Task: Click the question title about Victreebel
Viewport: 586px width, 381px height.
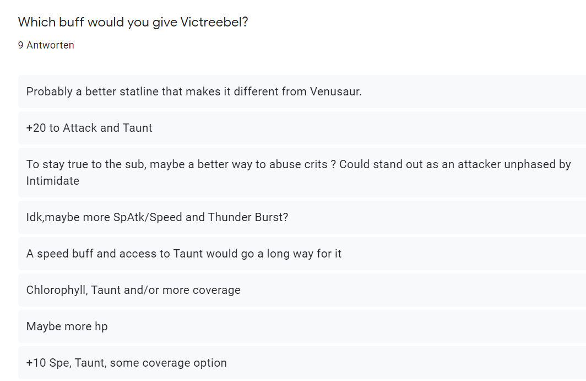Action: tap(133, 22)
